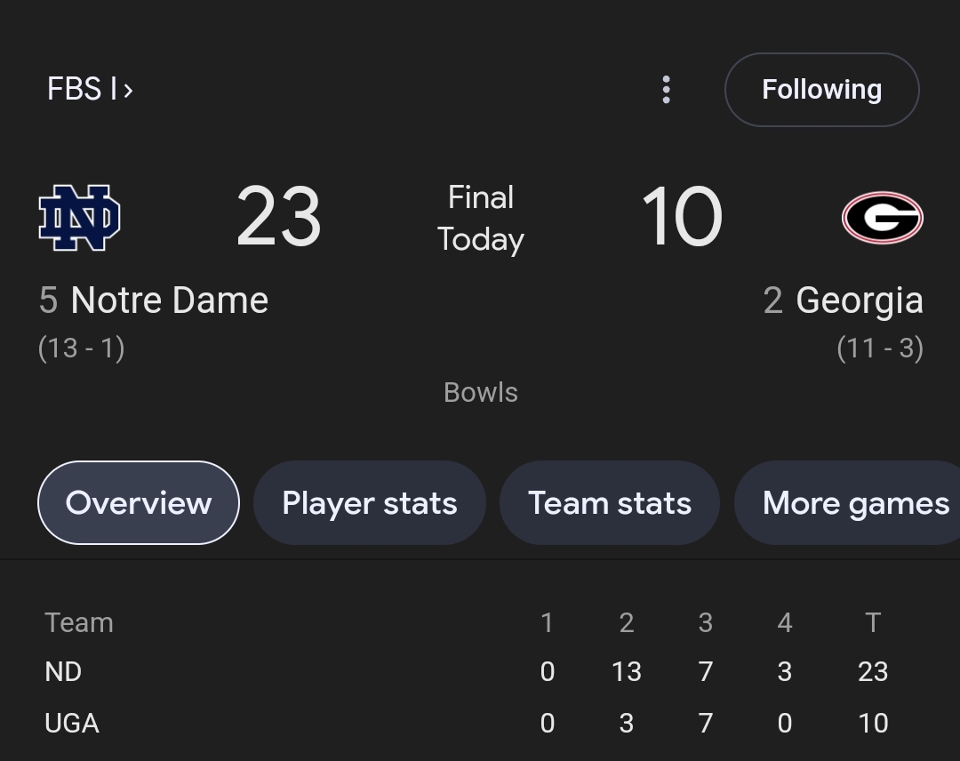Click Georgia's score of 10
Viewport: 960px width, 761px height.
point(682,218)
